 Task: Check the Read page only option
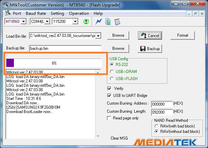pos(109,118)
